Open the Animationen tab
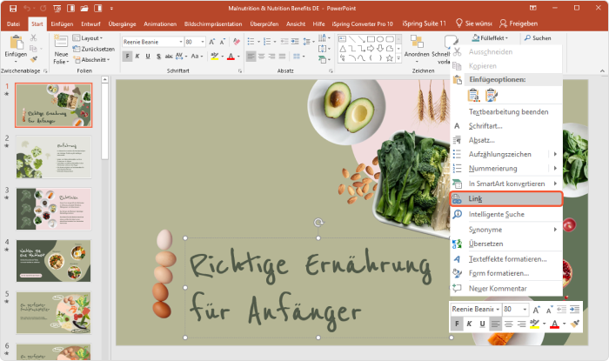 (160, 24)
